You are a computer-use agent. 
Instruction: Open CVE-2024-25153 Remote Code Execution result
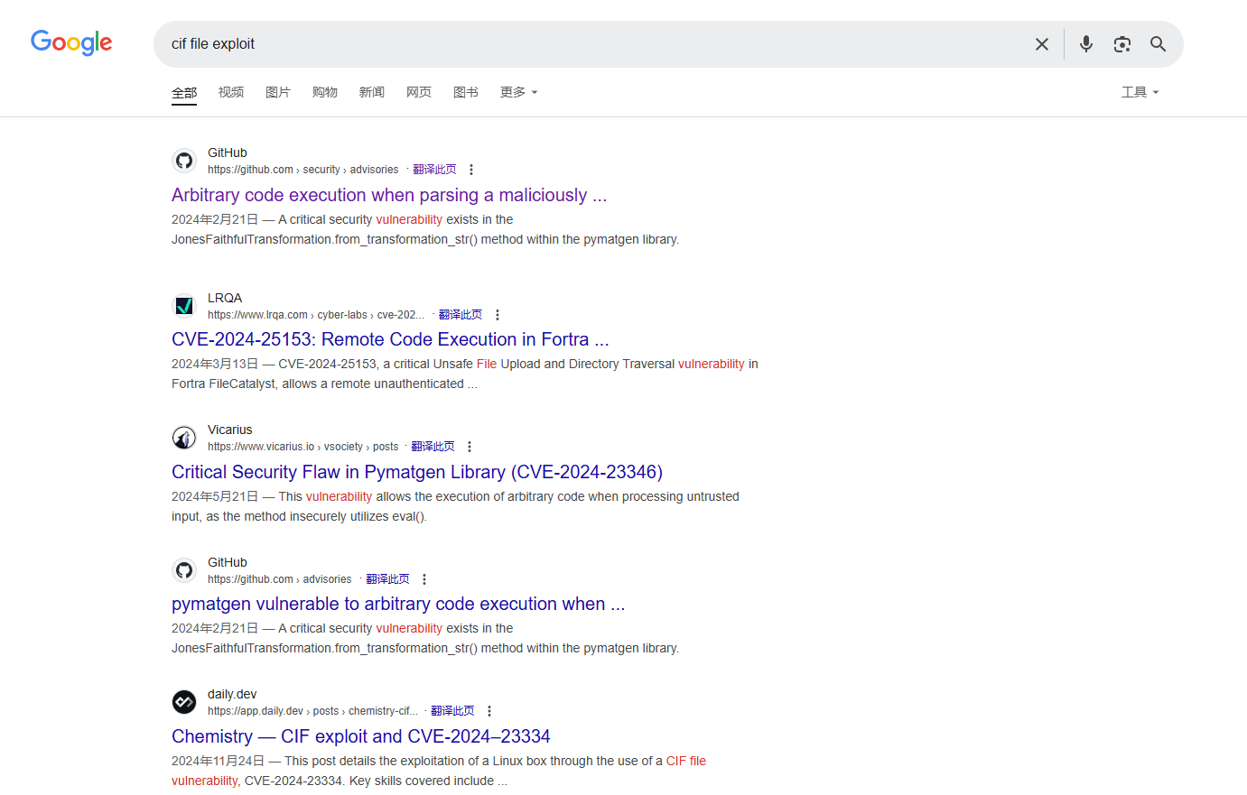tap(390, 339)
